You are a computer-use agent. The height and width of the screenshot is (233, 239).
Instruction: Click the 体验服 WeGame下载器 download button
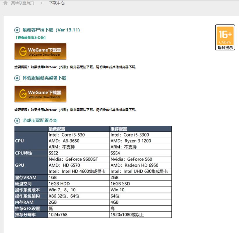(x=40, y=94)
